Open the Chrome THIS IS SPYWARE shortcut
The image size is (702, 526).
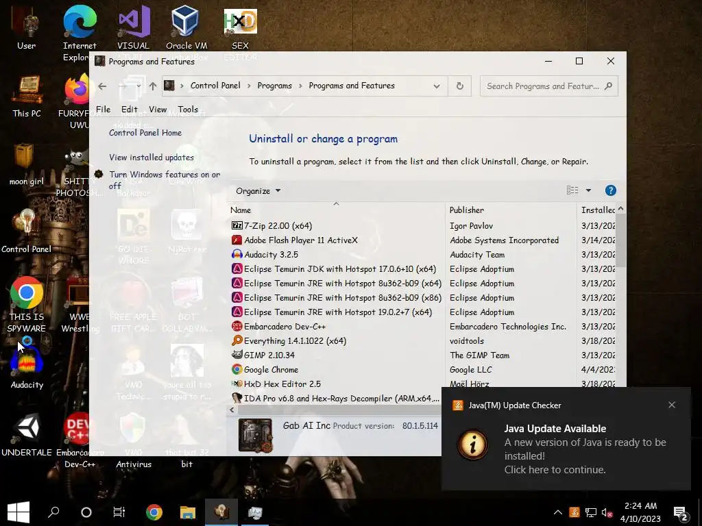[x=27, y=304]
